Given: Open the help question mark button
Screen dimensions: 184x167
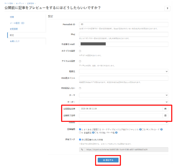Looking at the screenshot, I should point(167,8).
